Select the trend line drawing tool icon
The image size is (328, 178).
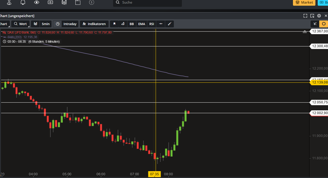pos(169,24)
